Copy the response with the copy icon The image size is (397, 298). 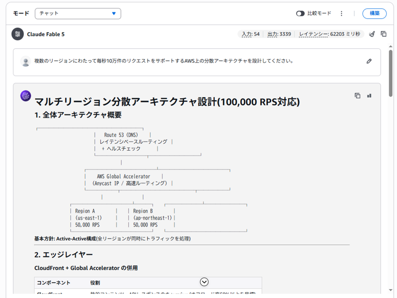click(x=357, y=95)
